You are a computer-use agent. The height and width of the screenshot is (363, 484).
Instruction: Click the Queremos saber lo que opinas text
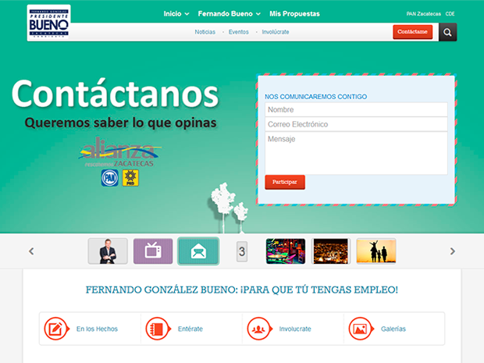(121, 123)
